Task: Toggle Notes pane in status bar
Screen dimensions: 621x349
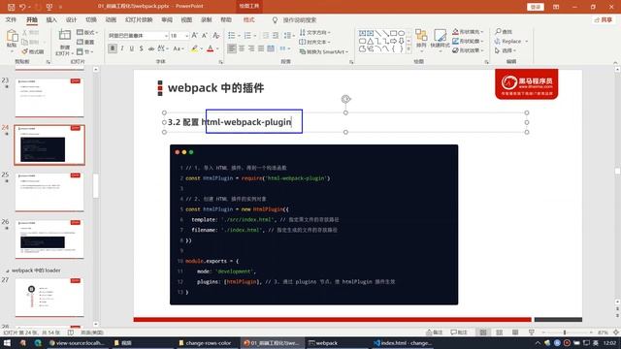Action: [x=434, y=333]
